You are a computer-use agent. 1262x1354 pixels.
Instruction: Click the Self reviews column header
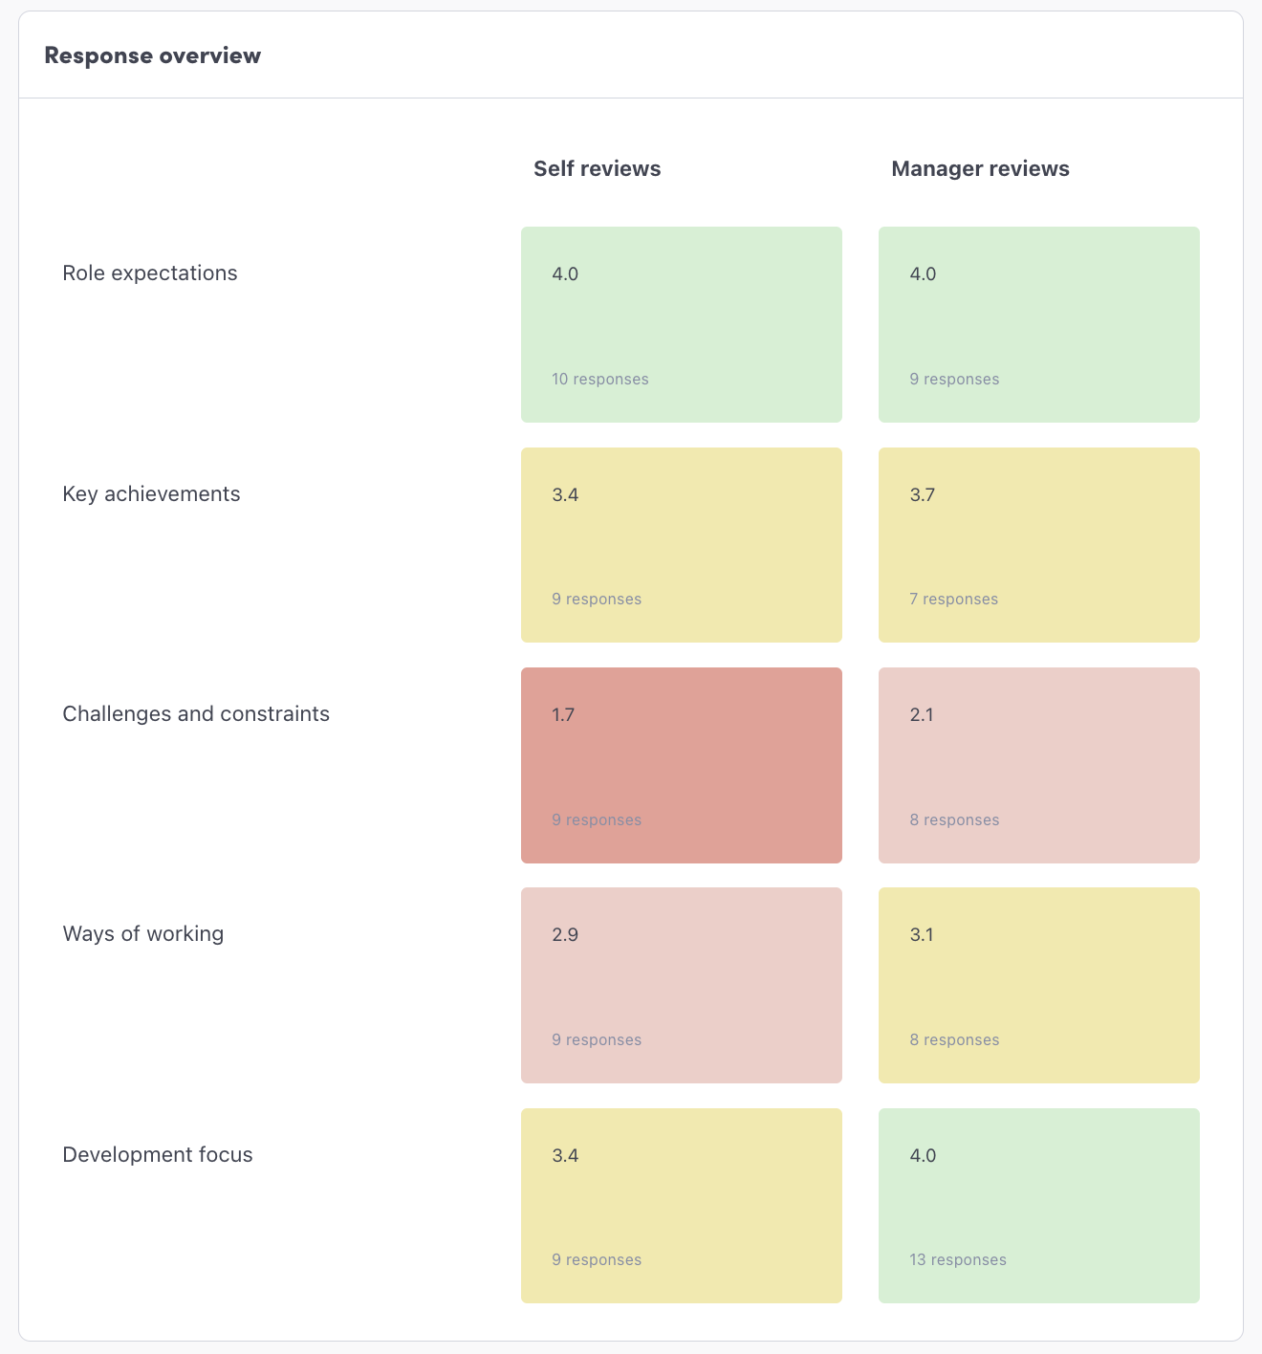tap(598, 169)
